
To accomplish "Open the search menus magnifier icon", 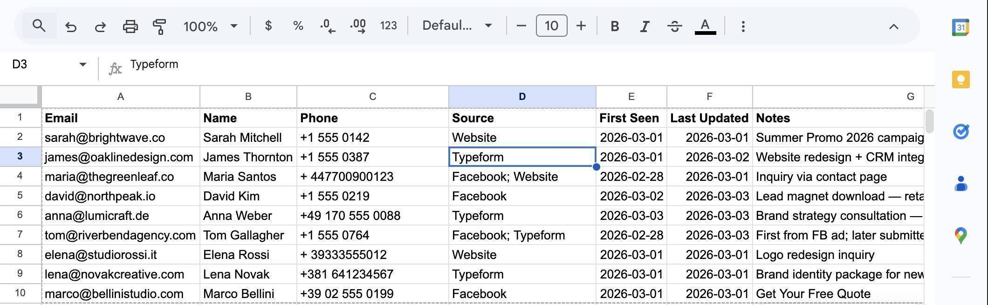I will (x=39, y=26).
